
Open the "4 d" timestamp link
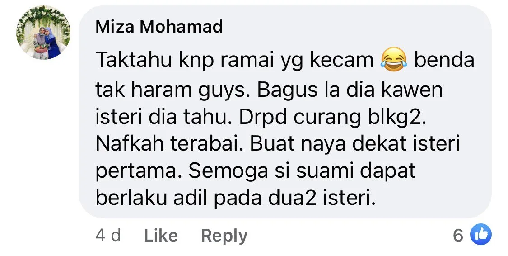tap(108, 235)
